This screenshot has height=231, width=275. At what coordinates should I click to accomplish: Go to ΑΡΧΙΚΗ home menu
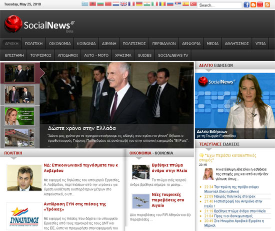point(11,44)
